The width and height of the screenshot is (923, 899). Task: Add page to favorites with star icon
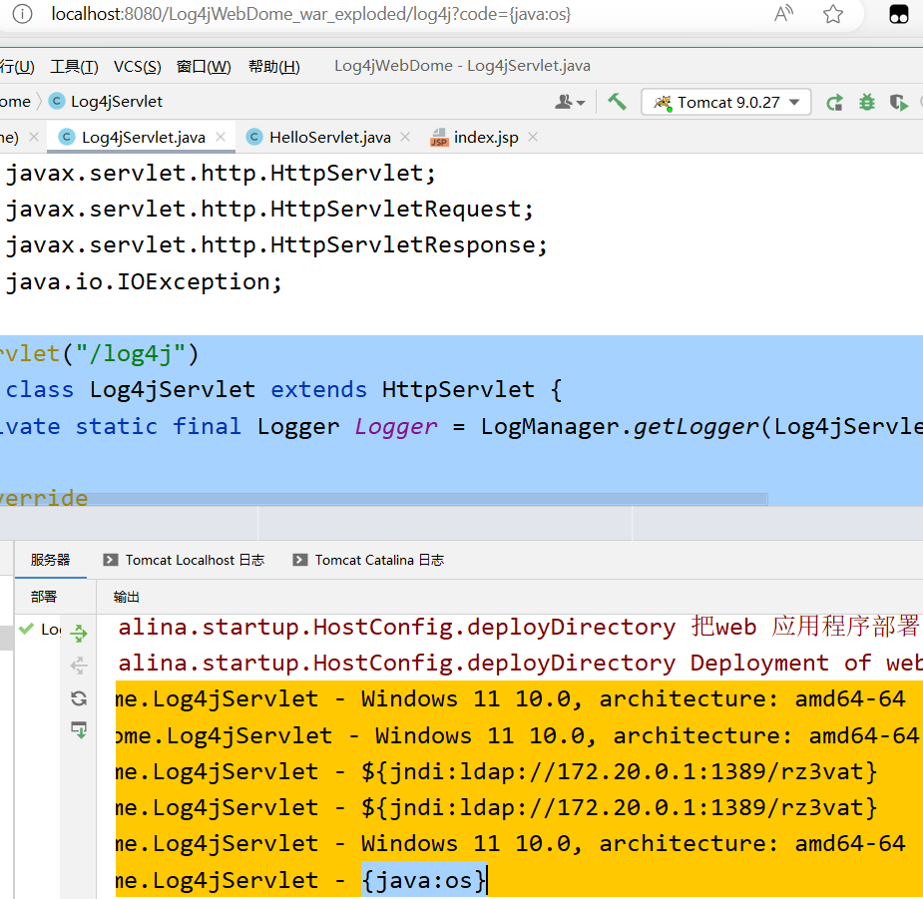pos(832,14)
